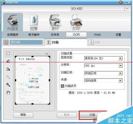133x124 pixels.
Task: Click the scanned page preview thumbnail
Action: (x=32, y=80)
